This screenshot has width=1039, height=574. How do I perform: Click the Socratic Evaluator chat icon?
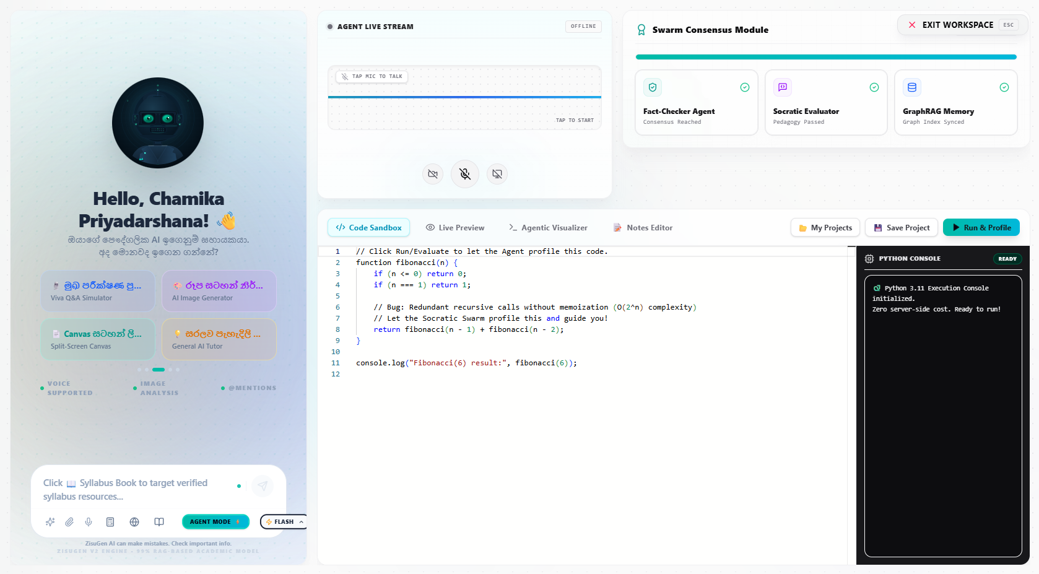tap(783, 87)
